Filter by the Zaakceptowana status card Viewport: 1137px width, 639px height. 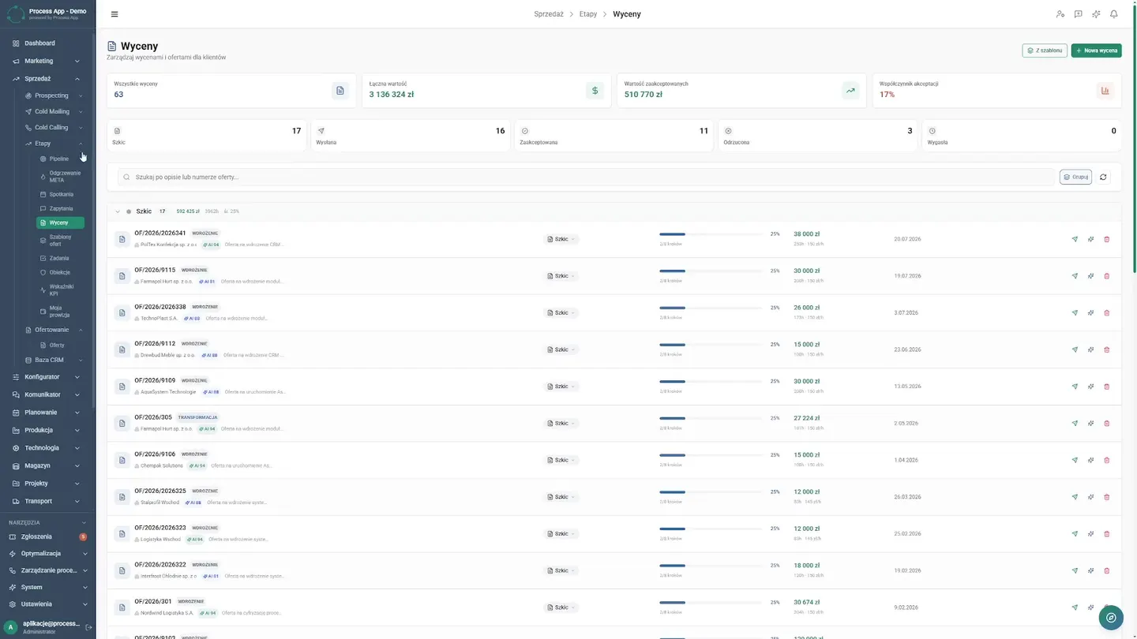614,136
